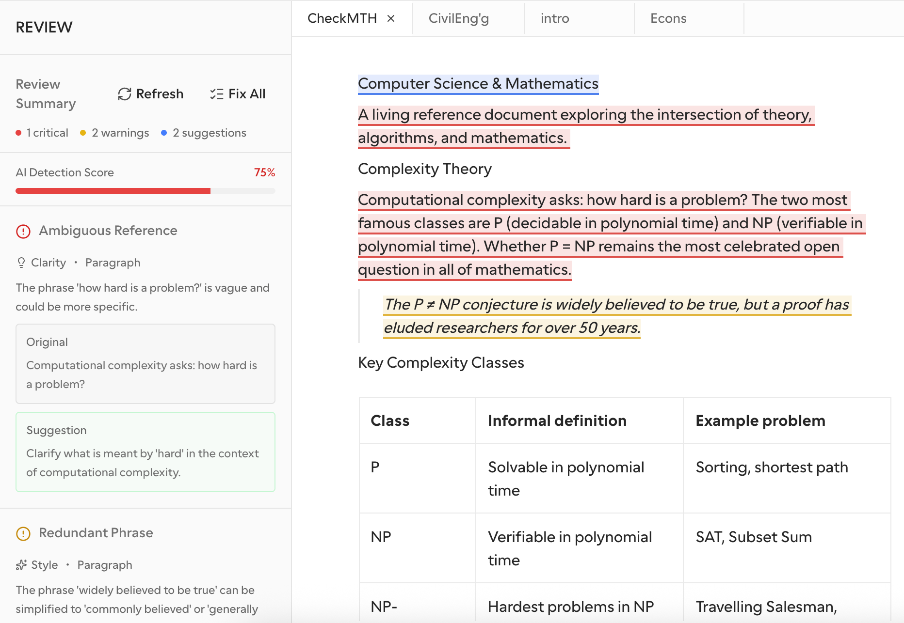
Task: Open the intro tab
Action: (x=555, y=18)
